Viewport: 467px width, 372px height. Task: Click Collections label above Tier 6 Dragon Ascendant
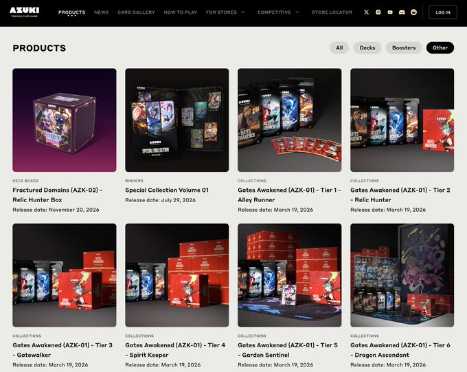tap(365, 336)
